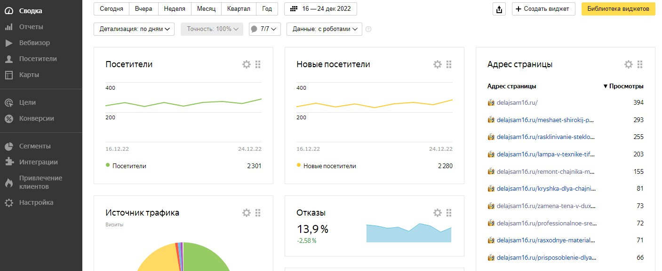Click the blue Отказы area chart
The height and width of the screenshot is (271, 662).
(x=408, y=233)
